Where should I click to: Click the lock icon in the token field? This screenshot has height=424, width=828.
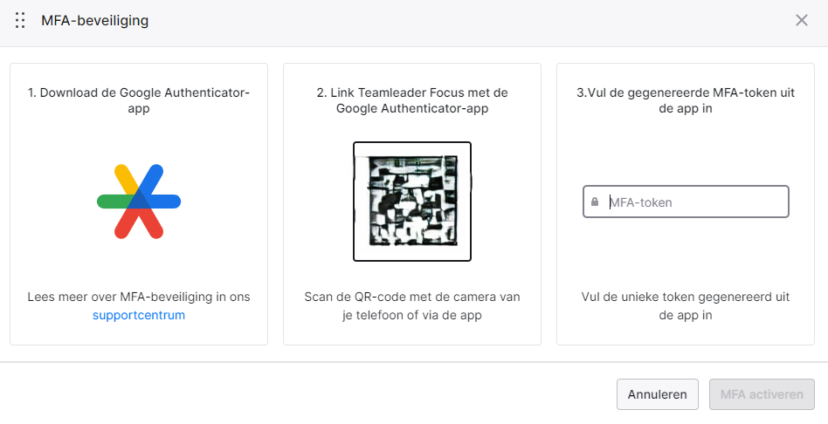pyautogui.click(x=595, y=202)
